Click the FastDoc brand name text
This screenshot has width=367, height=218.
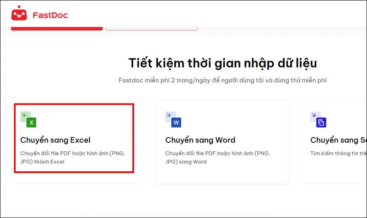[x=50, y=15]
